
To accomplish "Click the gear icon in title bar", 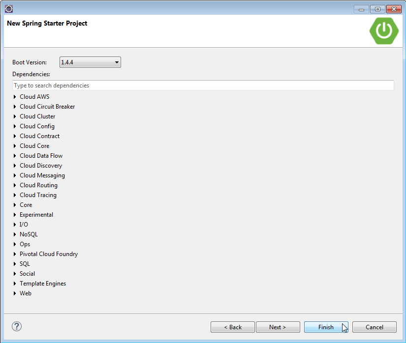I will point(9,9).
